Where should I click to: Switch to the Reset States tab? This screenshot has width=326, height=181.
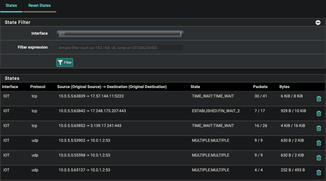pos(39,5)
